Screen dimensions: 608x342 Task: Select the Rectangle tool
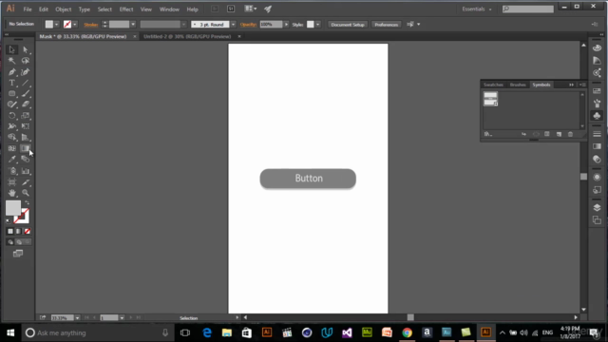[x=11, y=93]
